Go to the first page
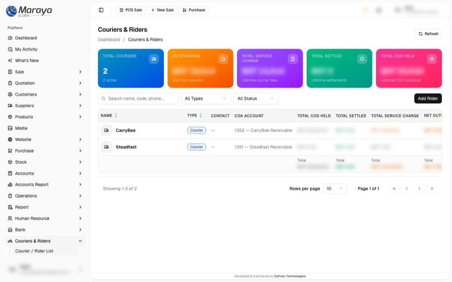 click(x=394, y=189)
